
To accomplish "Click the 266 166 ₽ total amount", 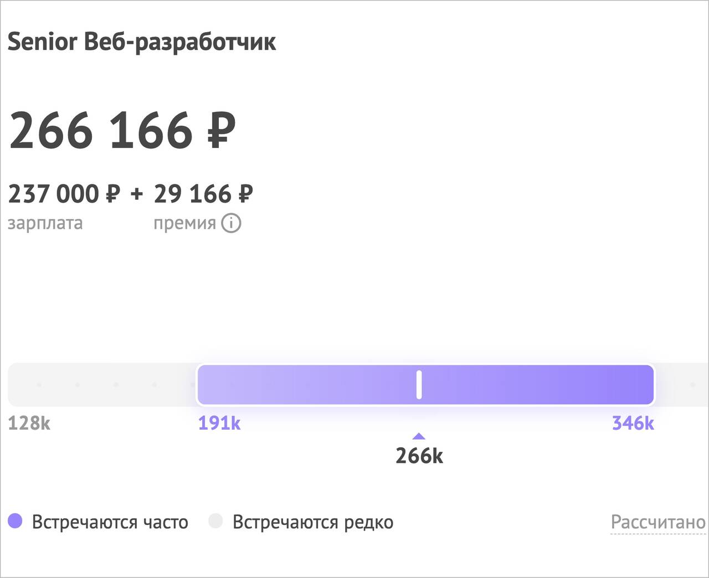I will [x=122, y=131].
